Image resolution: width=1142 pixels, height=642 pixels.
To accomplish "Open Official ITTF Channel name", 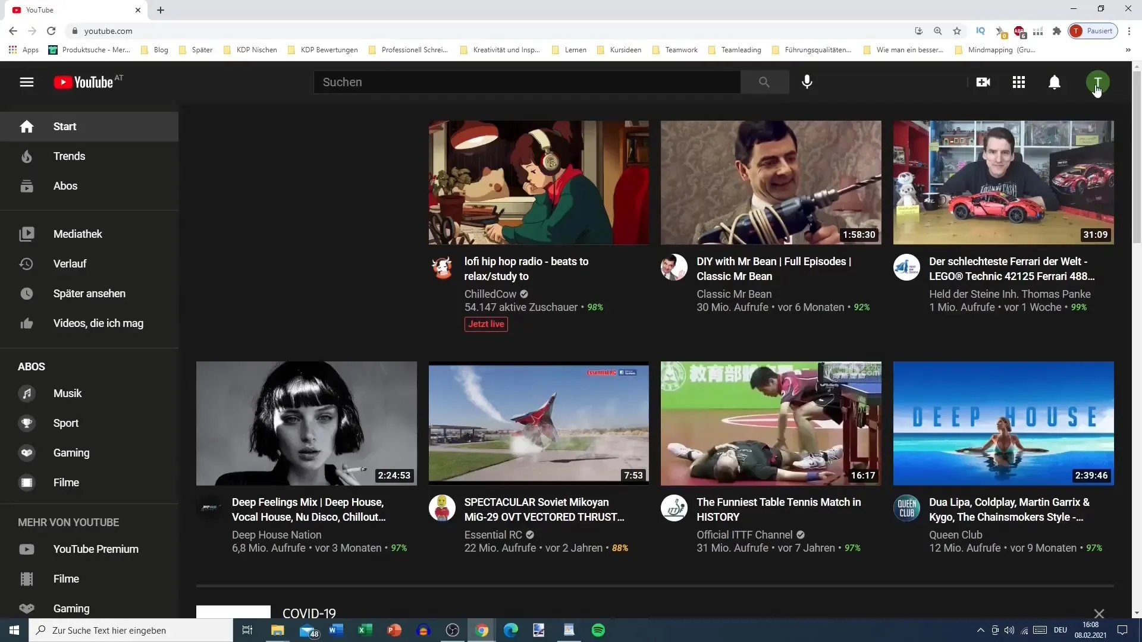I will pyautogui.click(x=744, y=535).
